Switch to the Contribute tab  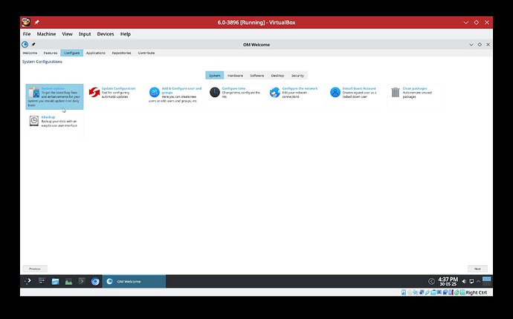coord(146,53)
